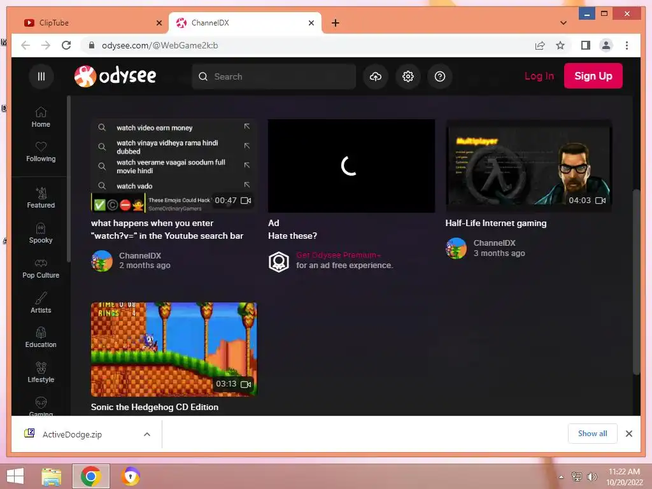Open the third taskbar browser icon
The width and height of the screenshot is (652, 489).
130,476
